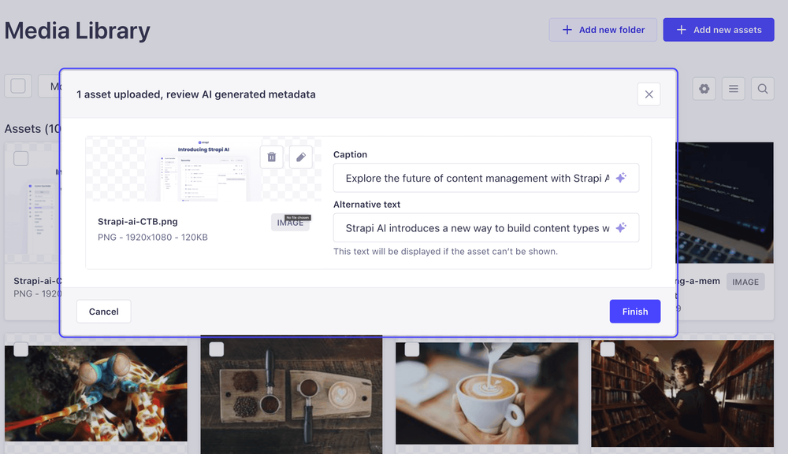This screenshot has height=454, width=788.
Task: Open the laptop code image
Action: 725,203
